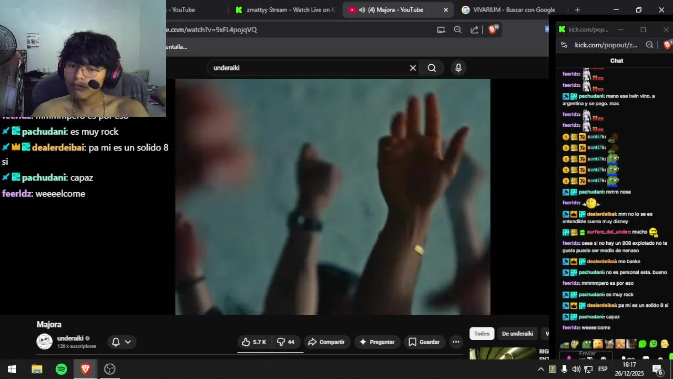The width and height of the screenshot is (673, 379).
Task: Mute the Majora tab audio icon
Action: [x=362, y=10]
